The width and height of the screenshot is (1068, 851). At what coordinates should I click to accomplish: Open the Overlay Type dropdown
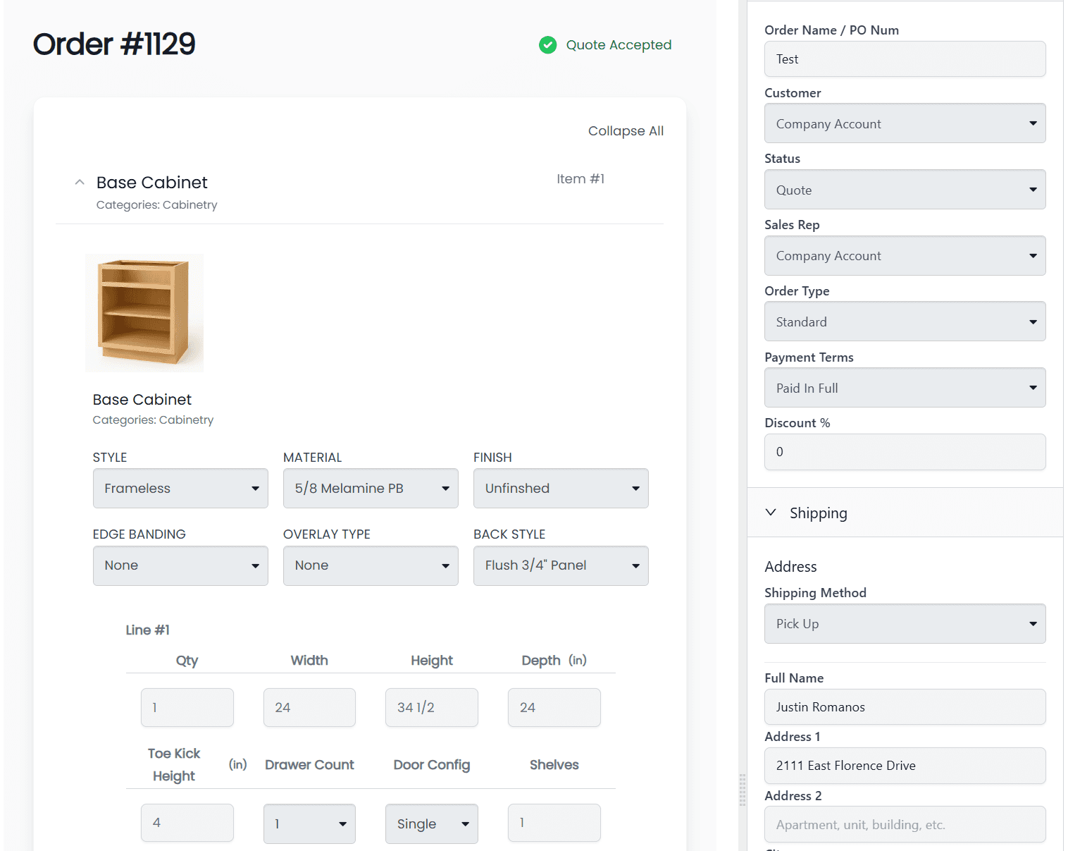pyautogui.click(x=370, y=565)
